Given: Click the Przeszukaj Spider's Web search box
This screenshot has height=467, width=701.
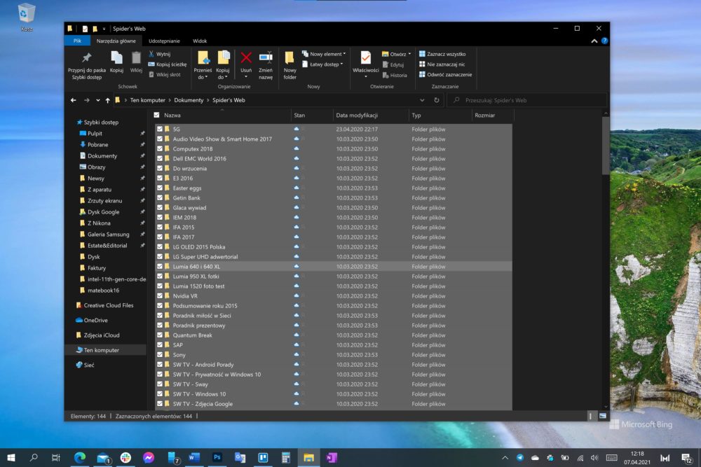Looking at the screenshot, I should click(528, 100).
